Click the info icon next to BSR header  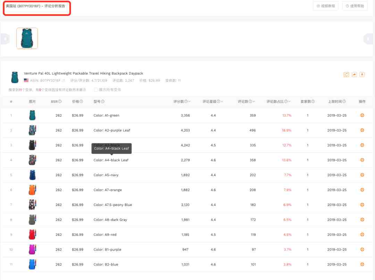point(60,101)
